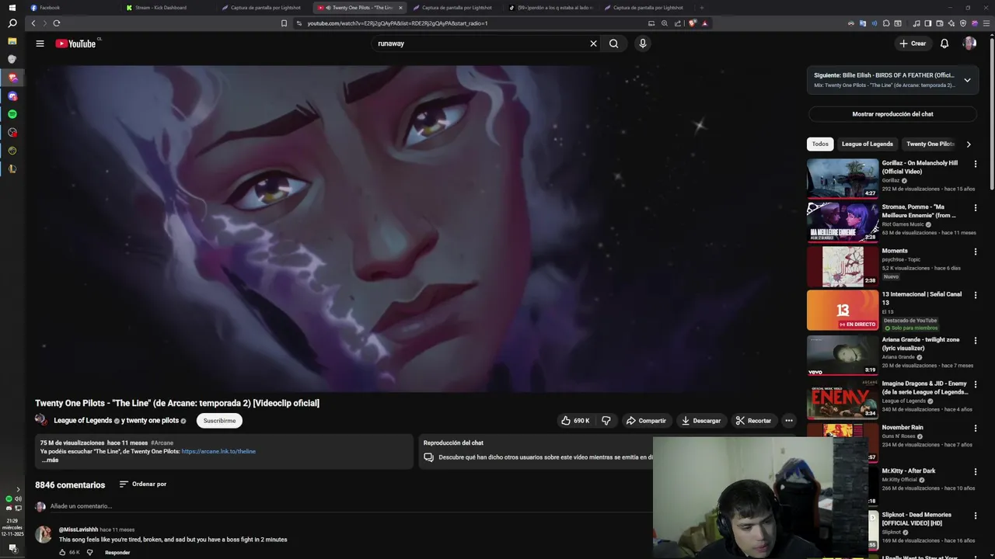995x559 pixels.
Task: Reply to MissLavishhh with Responder
Action: click(x=117, y=552)
